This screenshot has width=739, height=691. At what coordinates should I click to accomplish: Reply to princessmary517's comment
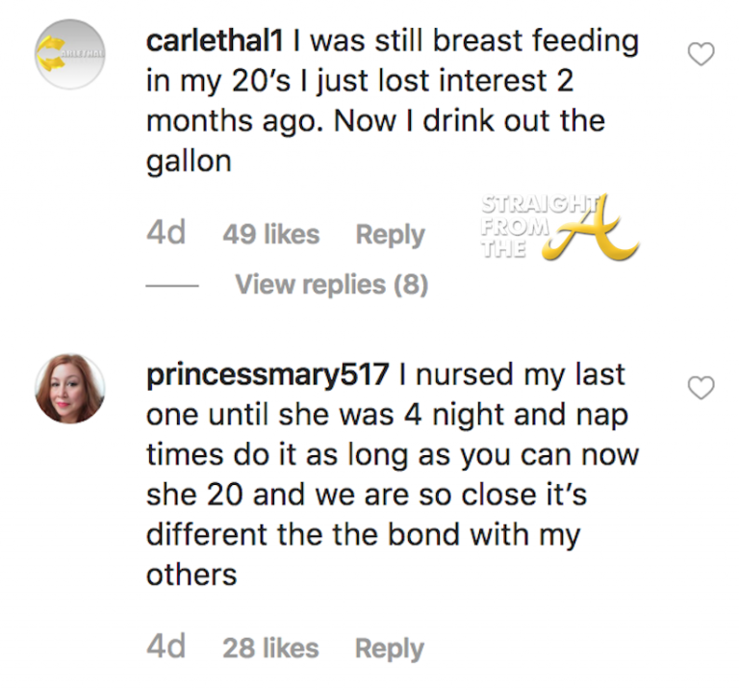click(x=390, y=649)
